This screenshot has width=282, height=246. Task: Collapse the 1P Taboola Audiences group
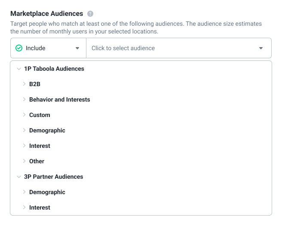click(x=19, y=69)
